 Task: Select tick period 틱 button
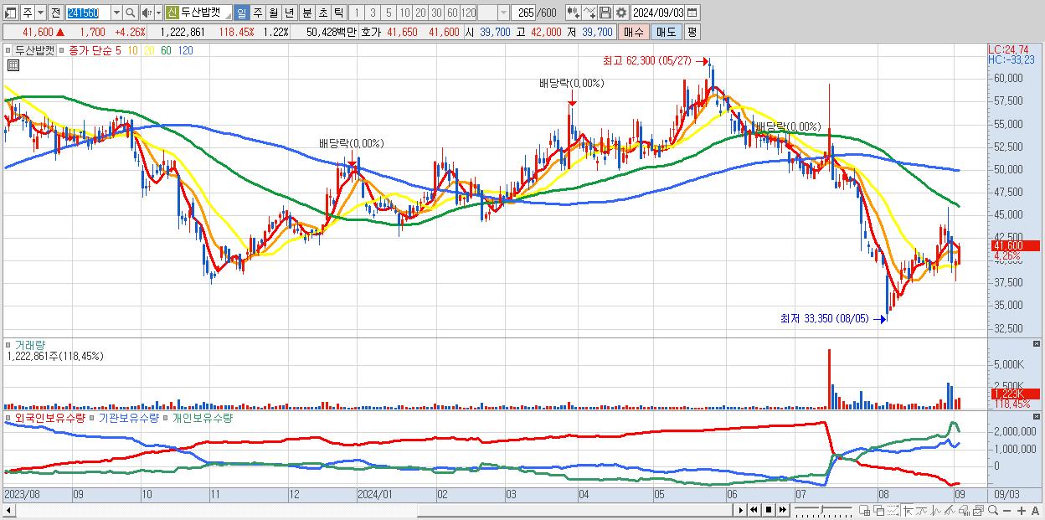338,13
